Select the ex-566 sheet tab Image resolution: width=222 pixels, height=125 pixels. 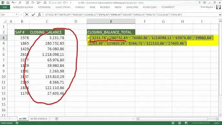pos(23,119)
